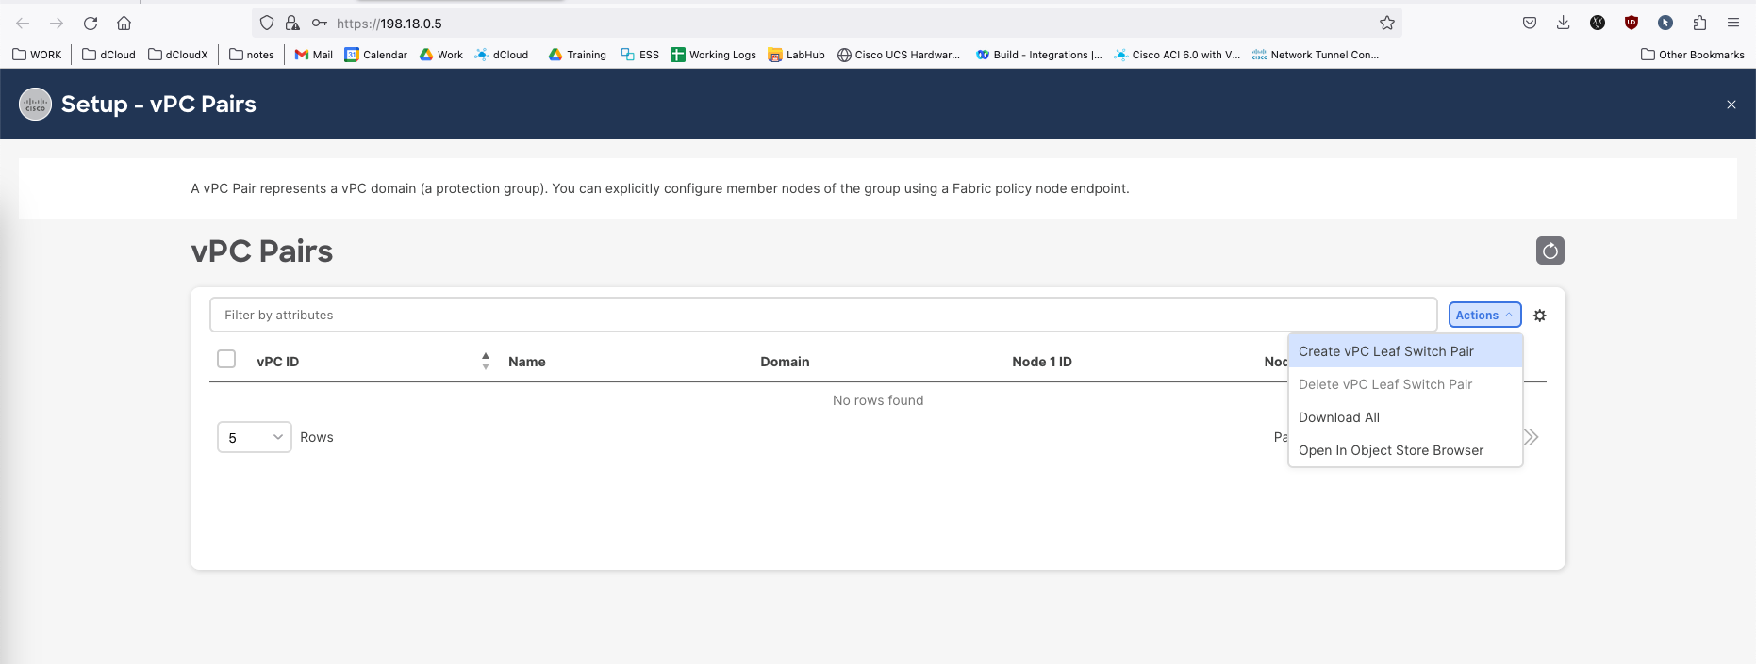Open the rows-per-page dropdown showing 5
Viewport: 1756px width, 664px height.
(255, 437)
